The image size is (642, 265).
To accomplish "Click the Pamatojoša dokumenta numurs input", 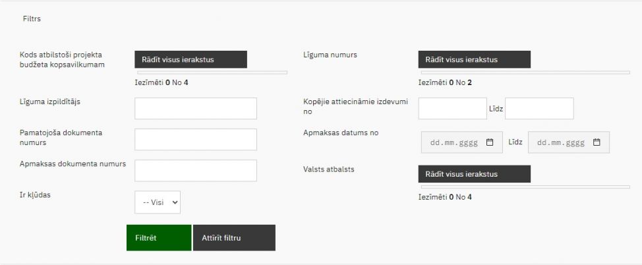I will tap(195, 140).
